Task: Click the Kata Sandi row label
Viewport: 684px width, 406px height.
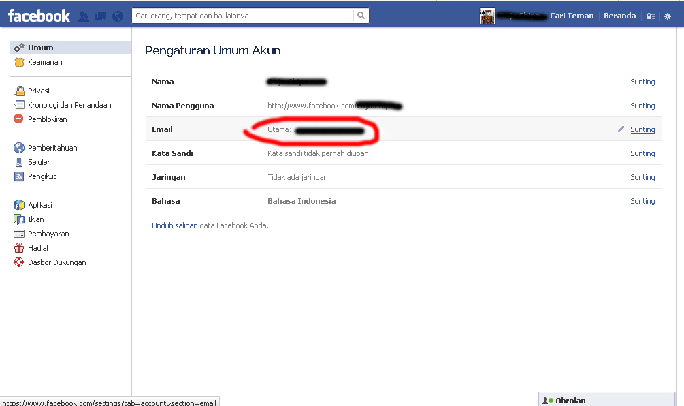Action: tap(172, 153)
